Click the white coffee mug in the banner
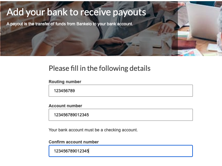Image resolution: width=222 pixels, height=166 pixels. [x=146, y=47]
